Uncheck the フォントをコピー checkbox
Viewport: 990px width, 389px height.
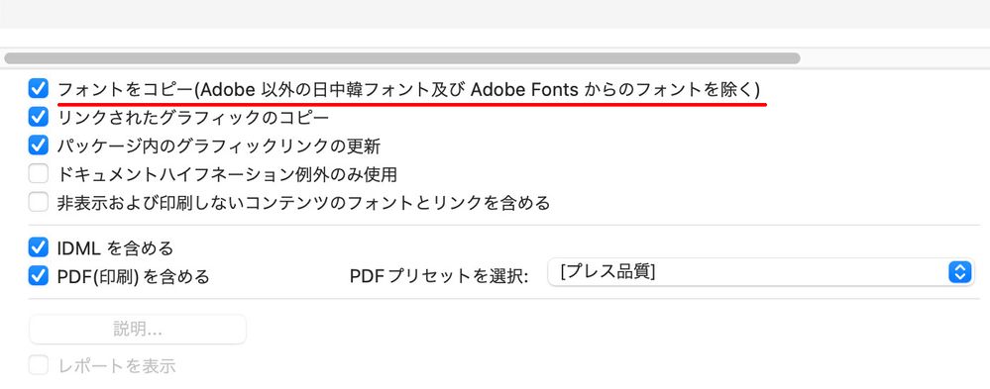[39, 88]
